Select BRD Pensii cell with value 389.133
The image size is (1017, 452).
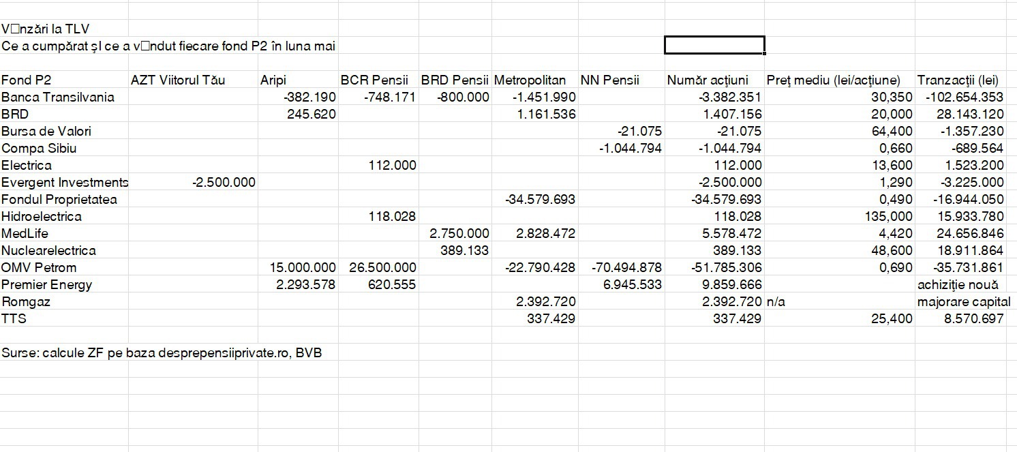(465, 250)
